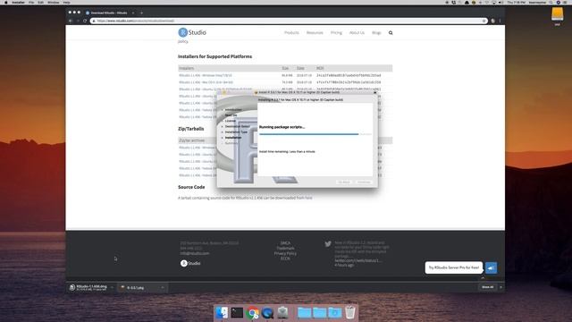Close the Download RStudio browser tab
The width and height of the screenshot is (572, 322).
coord(133,13)
